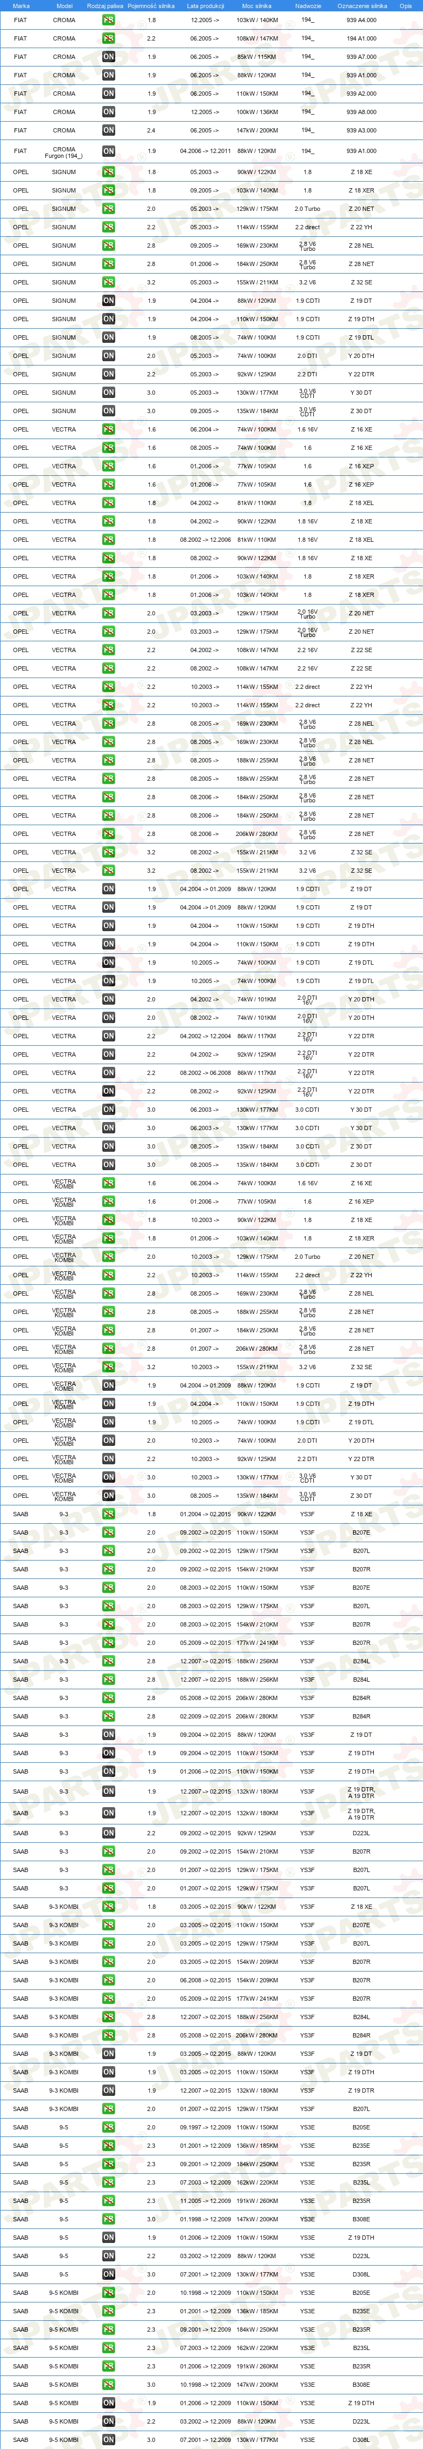Click diesel ON icon in Saab 9-3 Kombi Z 19 DTR row
The width and height of the screenshot is (423, 2449).
108,2090
